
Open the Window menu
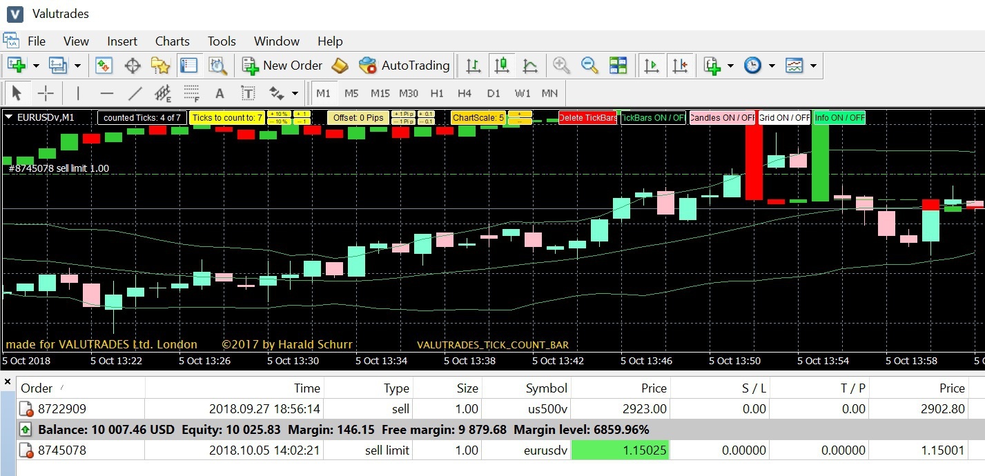point(276,41)
